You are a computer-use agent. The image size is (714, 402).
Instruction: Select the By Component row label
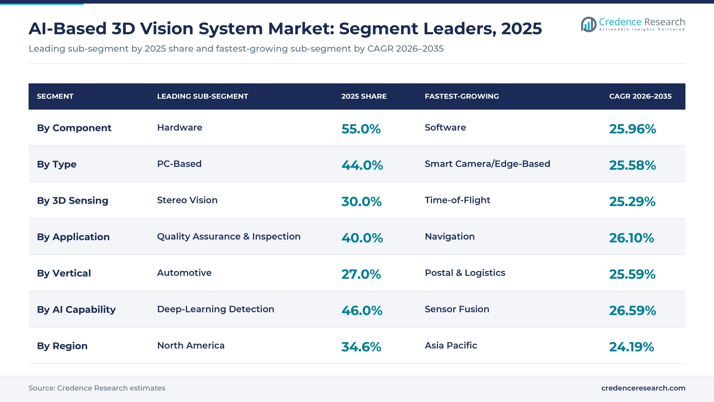coord(74,128)
